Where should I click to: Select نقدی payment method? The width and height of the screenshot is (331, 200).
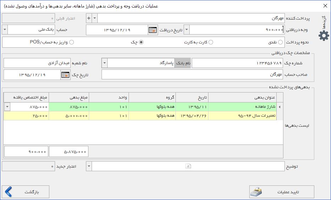pos(280,42)
